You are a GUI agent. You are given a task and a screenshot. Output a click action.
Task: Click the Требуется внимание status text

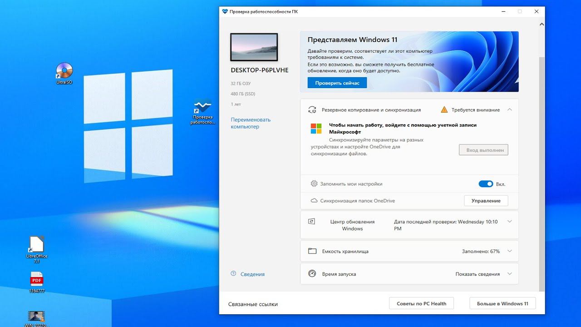(475, 110)
